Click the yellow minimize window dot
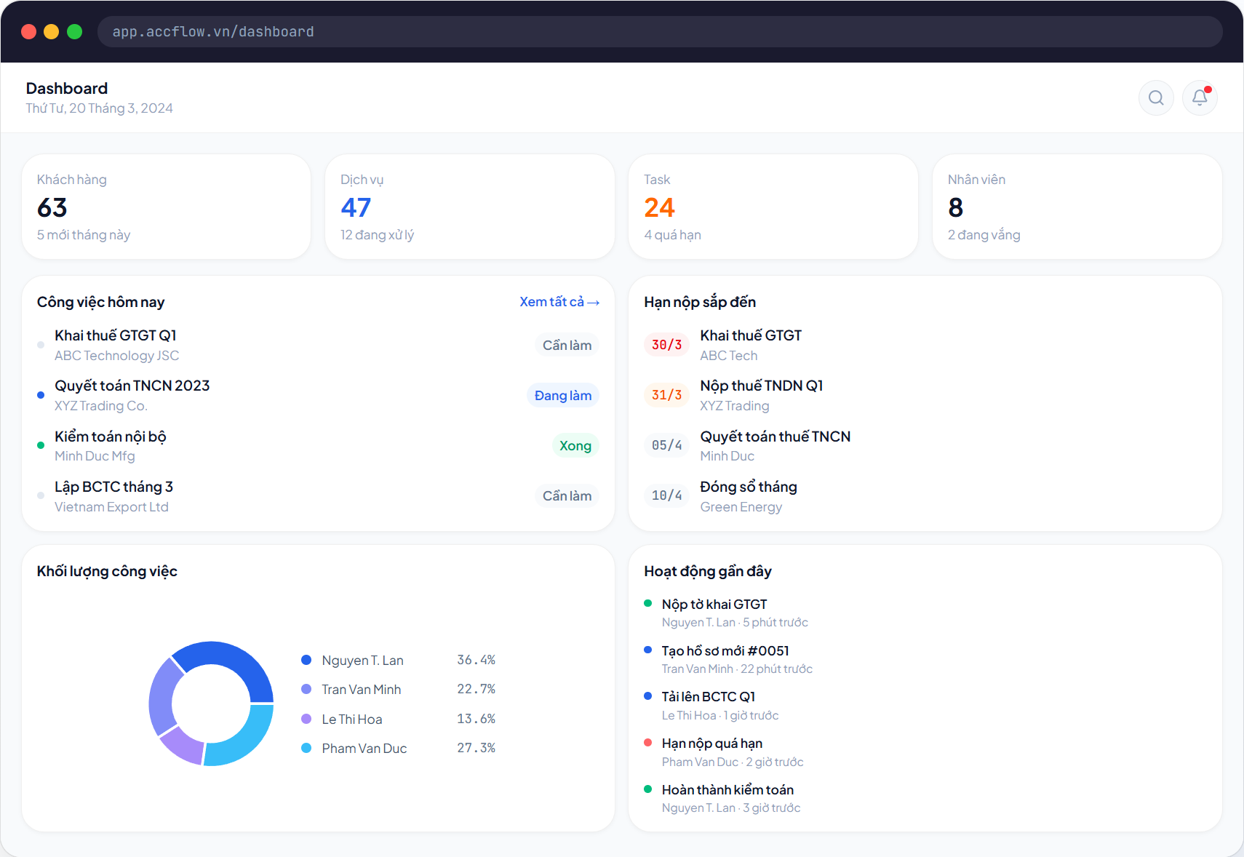The image size is (1244, 857). pyautogui.click(x=52, y=31)
